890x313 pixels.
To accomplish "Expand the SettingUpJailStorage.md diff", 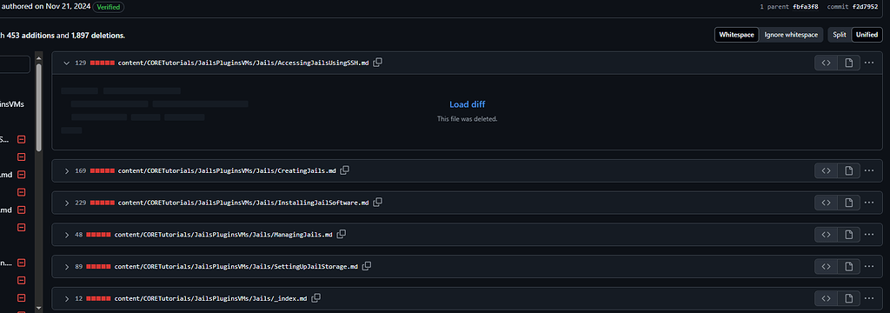I will pyautogui.click(x=66, y=266).
